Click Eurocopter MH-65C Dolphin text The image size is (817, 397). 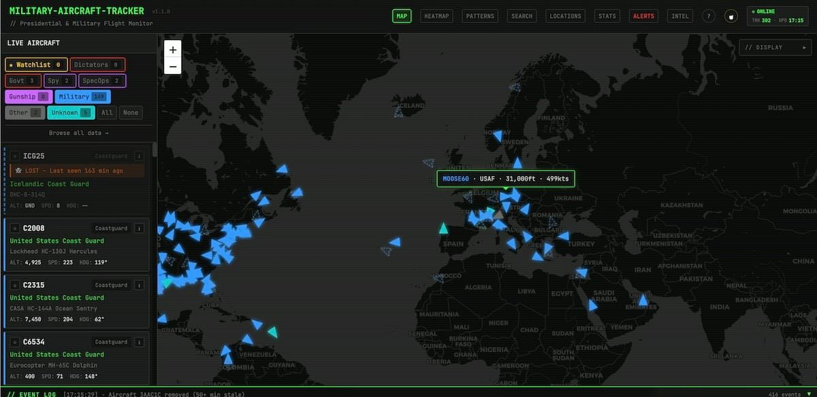click(x=54, y=365)
